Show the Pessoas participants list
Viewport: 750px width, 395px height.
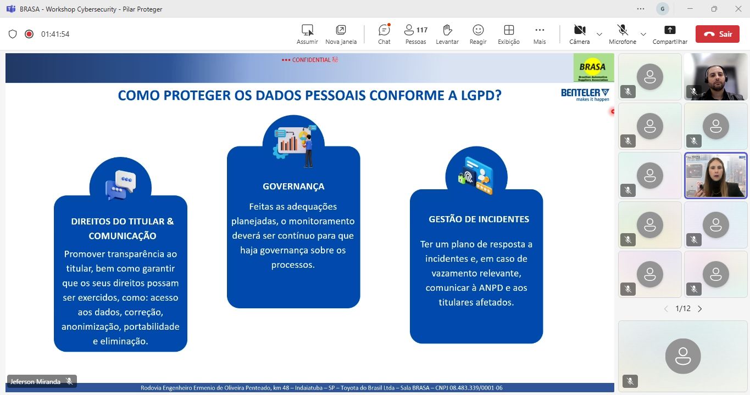click(x=415, y=34)
